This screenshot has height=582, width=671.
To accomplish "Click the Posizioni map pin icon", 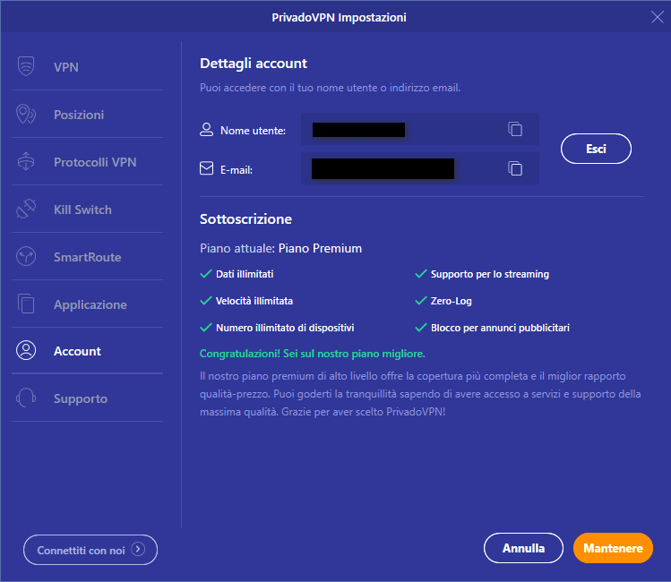I will coord(26,115).
